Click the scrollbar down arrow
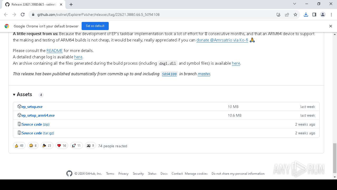Viewport: 337px width, 190px height. [x=335, y=177]
